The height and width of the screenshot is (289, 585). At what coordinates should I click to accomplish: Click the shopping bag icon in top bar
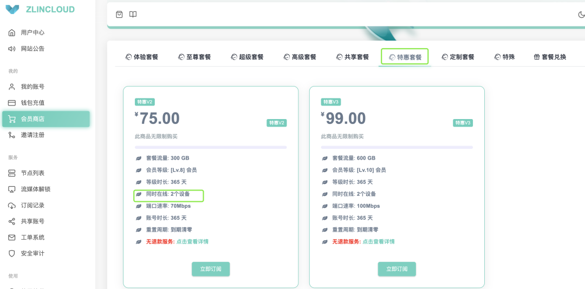(119, 15)
